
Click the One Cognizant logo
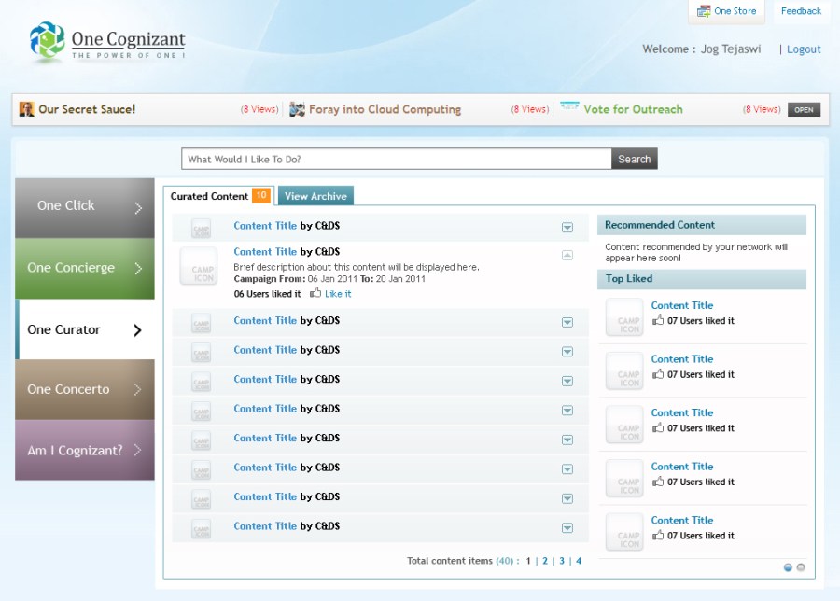click(x=106, y=43)
